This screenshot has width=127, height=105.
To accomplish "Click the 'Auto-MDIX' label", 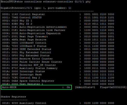I will pyautogui.click(x=9, y=87).
